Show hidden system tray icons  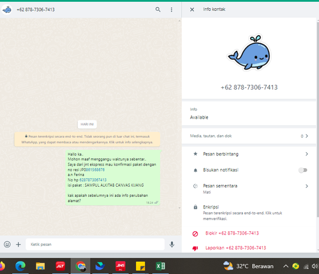tap(286, 266)
